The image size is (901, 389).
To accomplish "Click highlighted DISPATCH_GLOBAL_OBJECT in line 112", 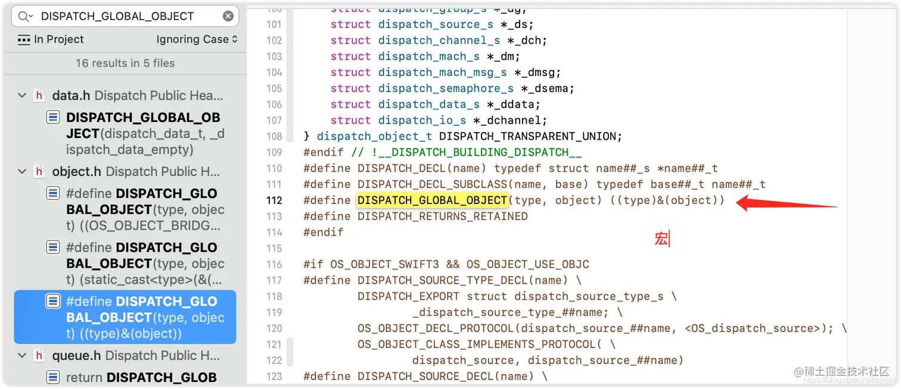I will [x=432, y=200].
